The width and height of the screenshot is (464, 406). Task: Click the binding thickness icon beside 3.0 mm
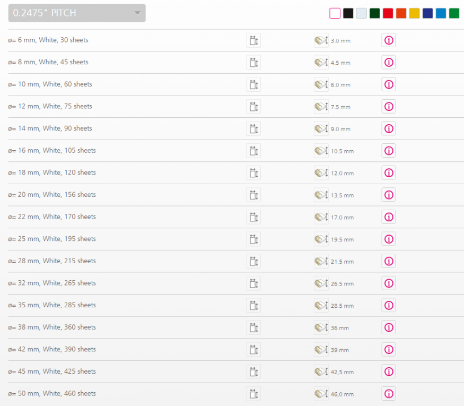(321, 40)
